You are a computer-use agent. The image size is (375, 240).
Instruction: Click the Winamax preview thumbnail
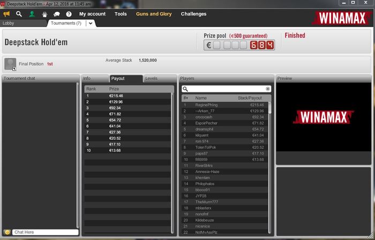tap(324, 117)
